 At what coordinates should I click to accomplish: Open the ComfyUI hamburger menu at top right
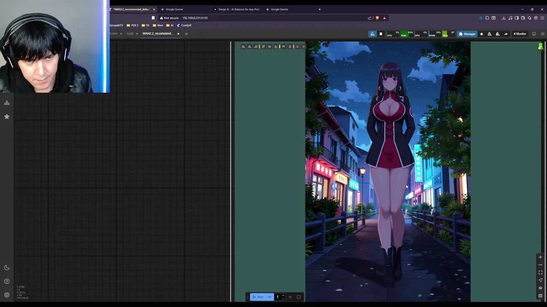(543, 34)
